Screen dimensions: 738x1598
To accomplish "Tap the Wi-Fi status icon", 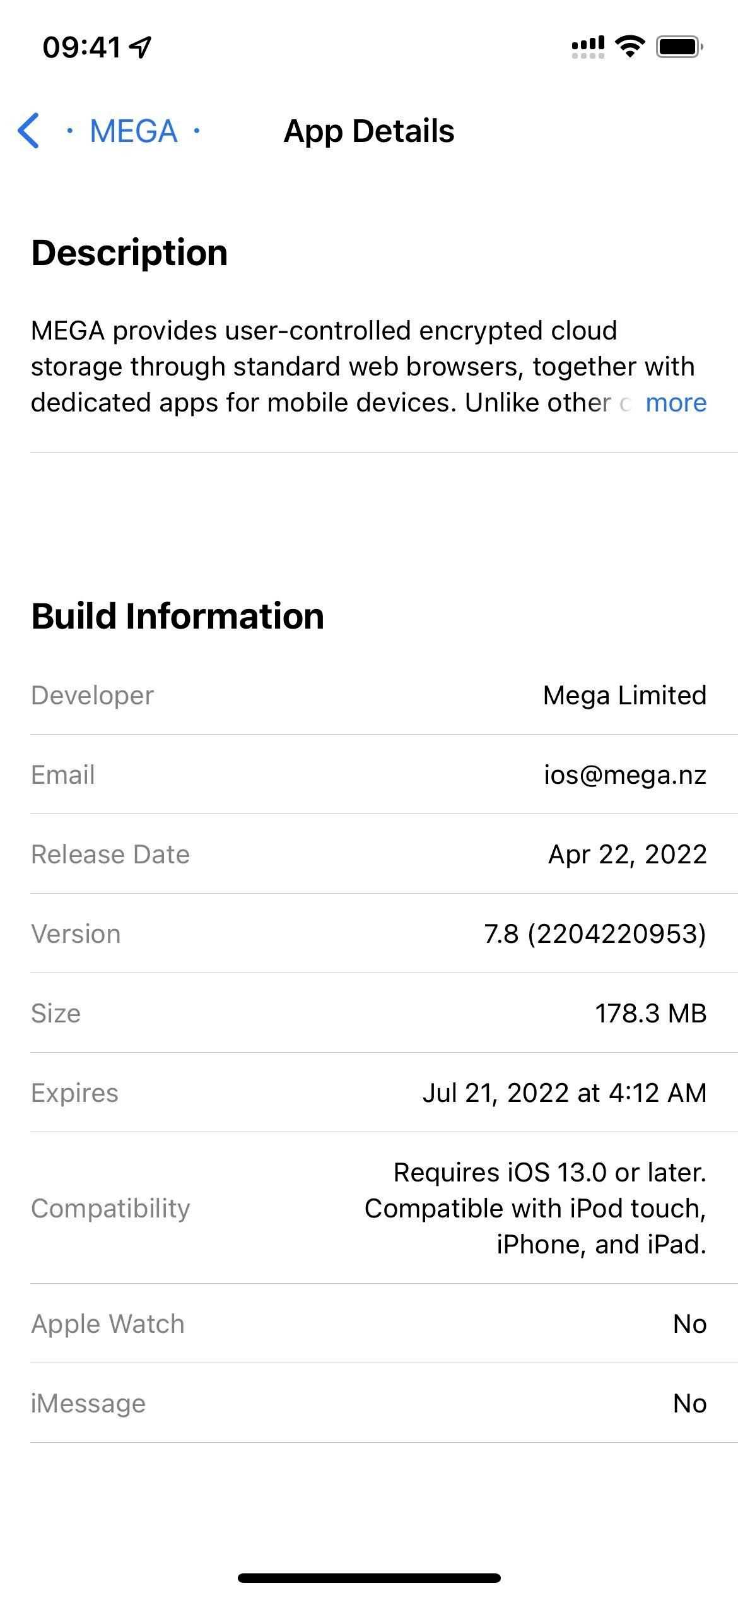I will (629, 46).
